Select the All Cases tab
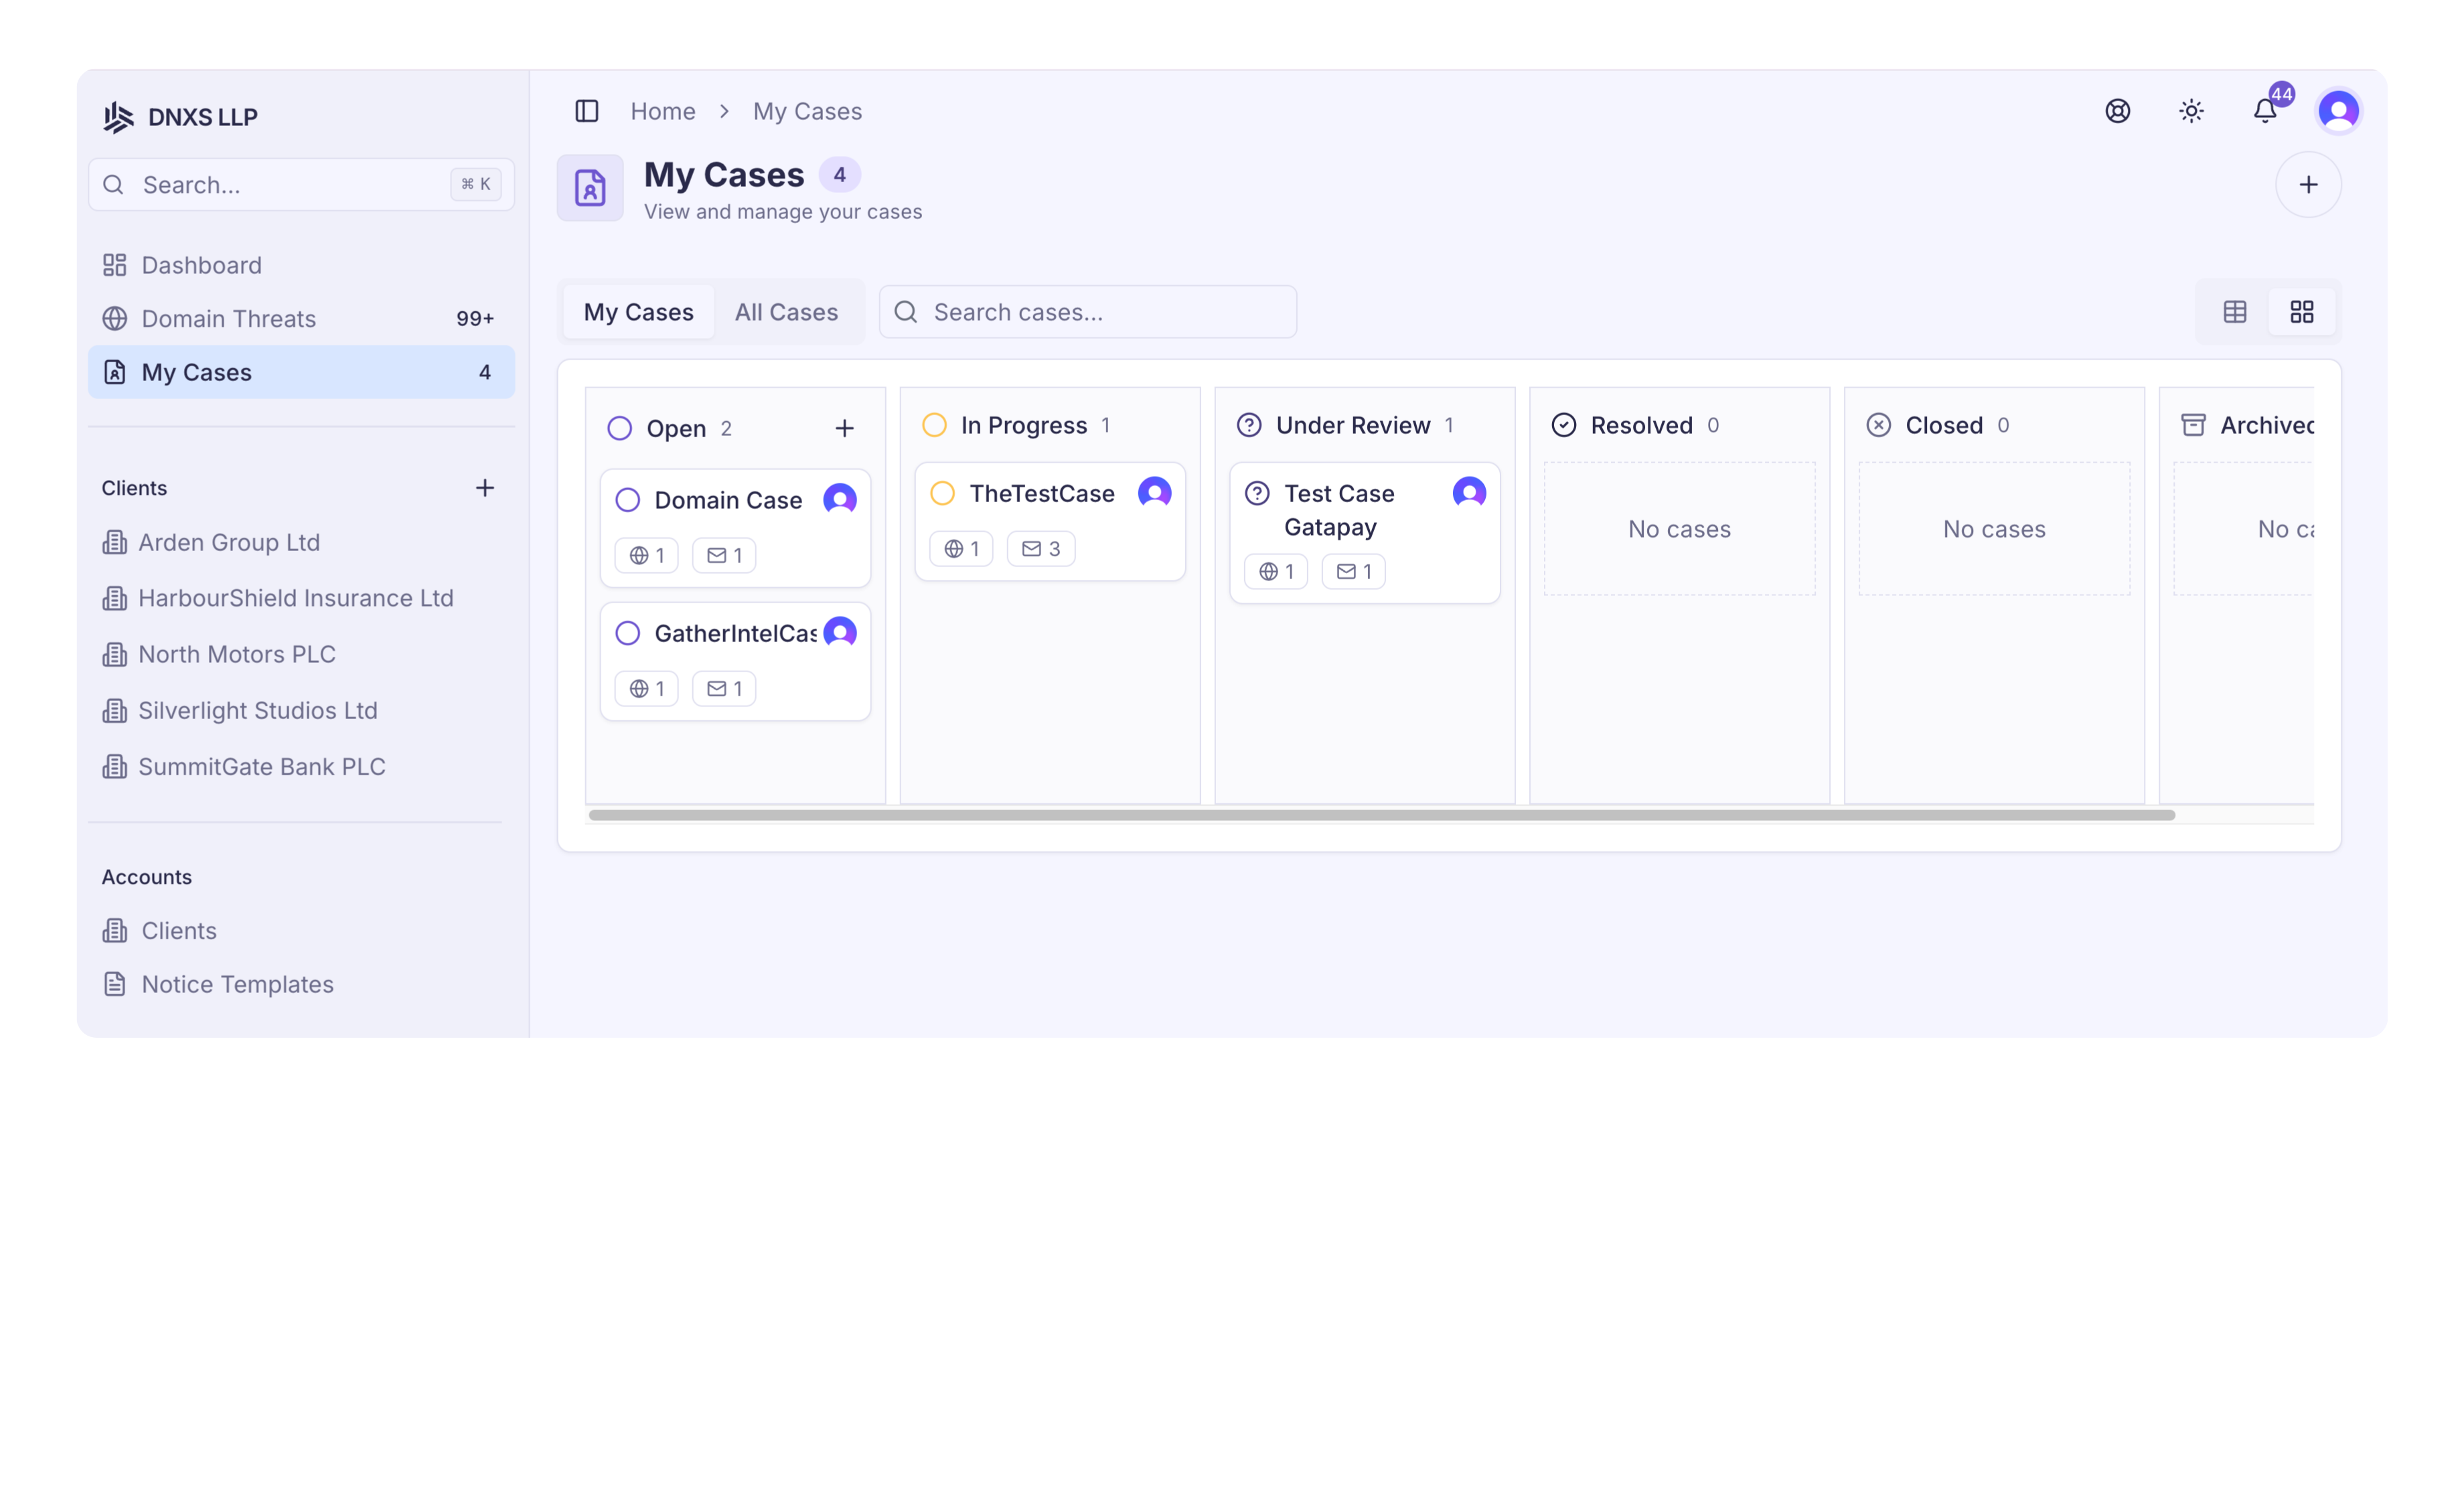 tap(786, 312)
